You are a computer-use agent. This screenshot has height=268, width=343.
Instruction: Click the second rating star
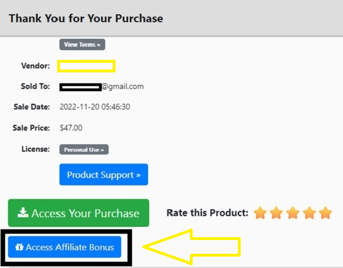[277, 213]
